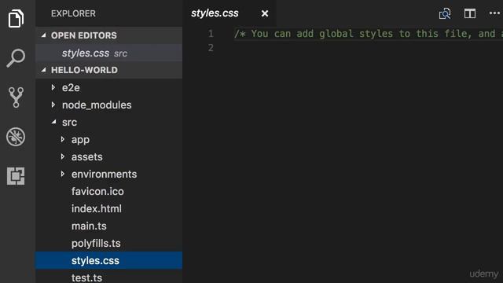The width and height of the screenshot is (503, 283).
Task: Click the EXPLORER panel title
Action: [73, 13]
